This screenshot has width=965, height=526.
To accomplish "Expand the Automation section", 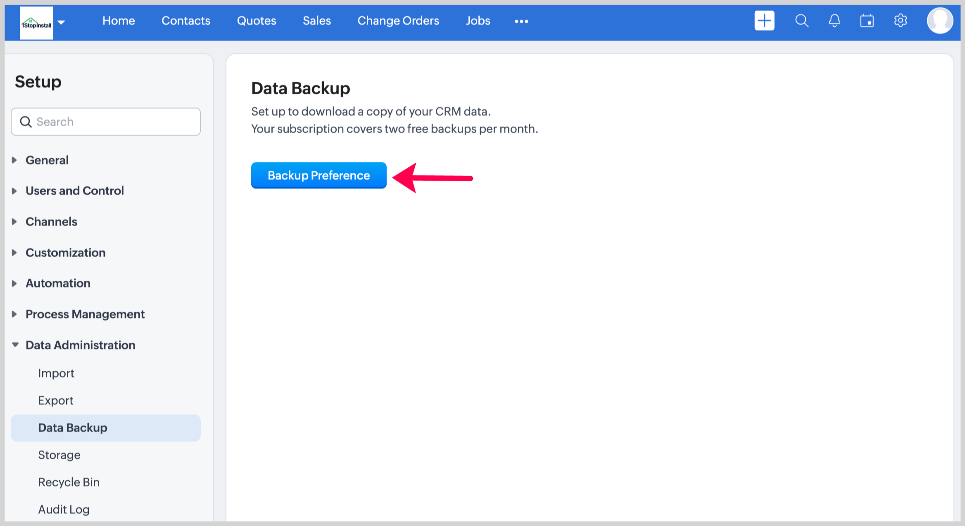I will [x=58, y=283].
